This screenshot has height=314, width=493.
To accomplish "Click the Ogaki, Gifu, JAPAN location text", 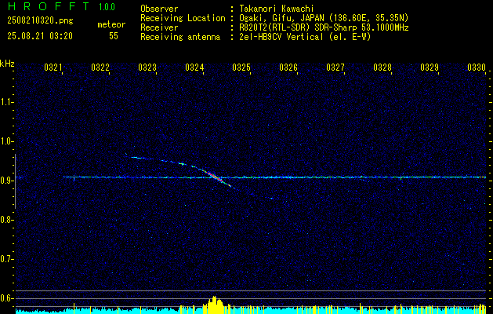I will pyautogui.click(x=324, y=18).
